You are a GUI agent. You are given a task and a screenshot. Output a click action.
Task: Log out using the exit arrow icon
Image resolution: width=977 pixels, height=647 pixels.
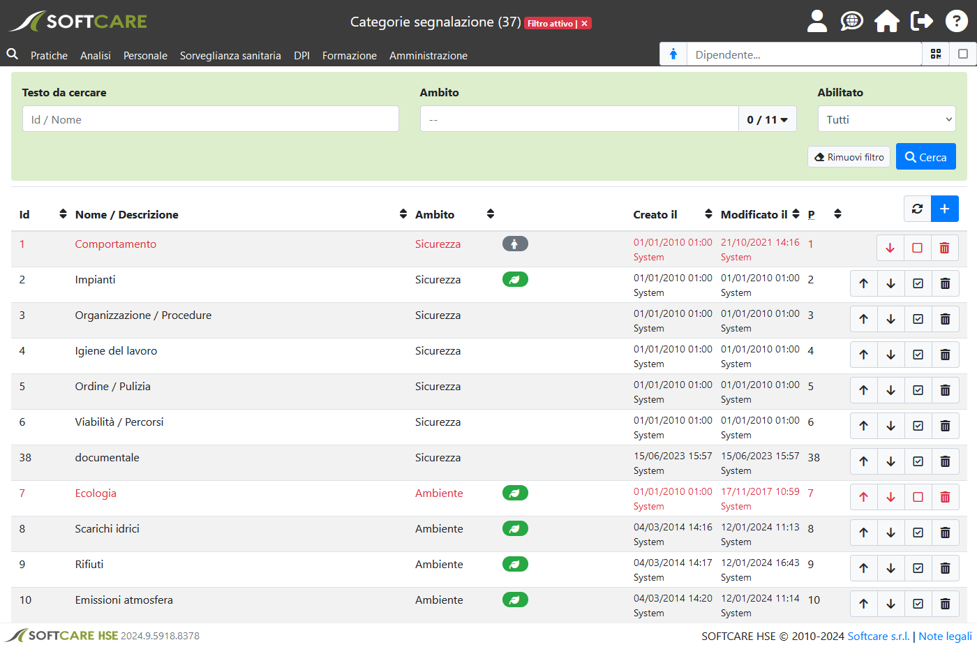pos(921,21)
